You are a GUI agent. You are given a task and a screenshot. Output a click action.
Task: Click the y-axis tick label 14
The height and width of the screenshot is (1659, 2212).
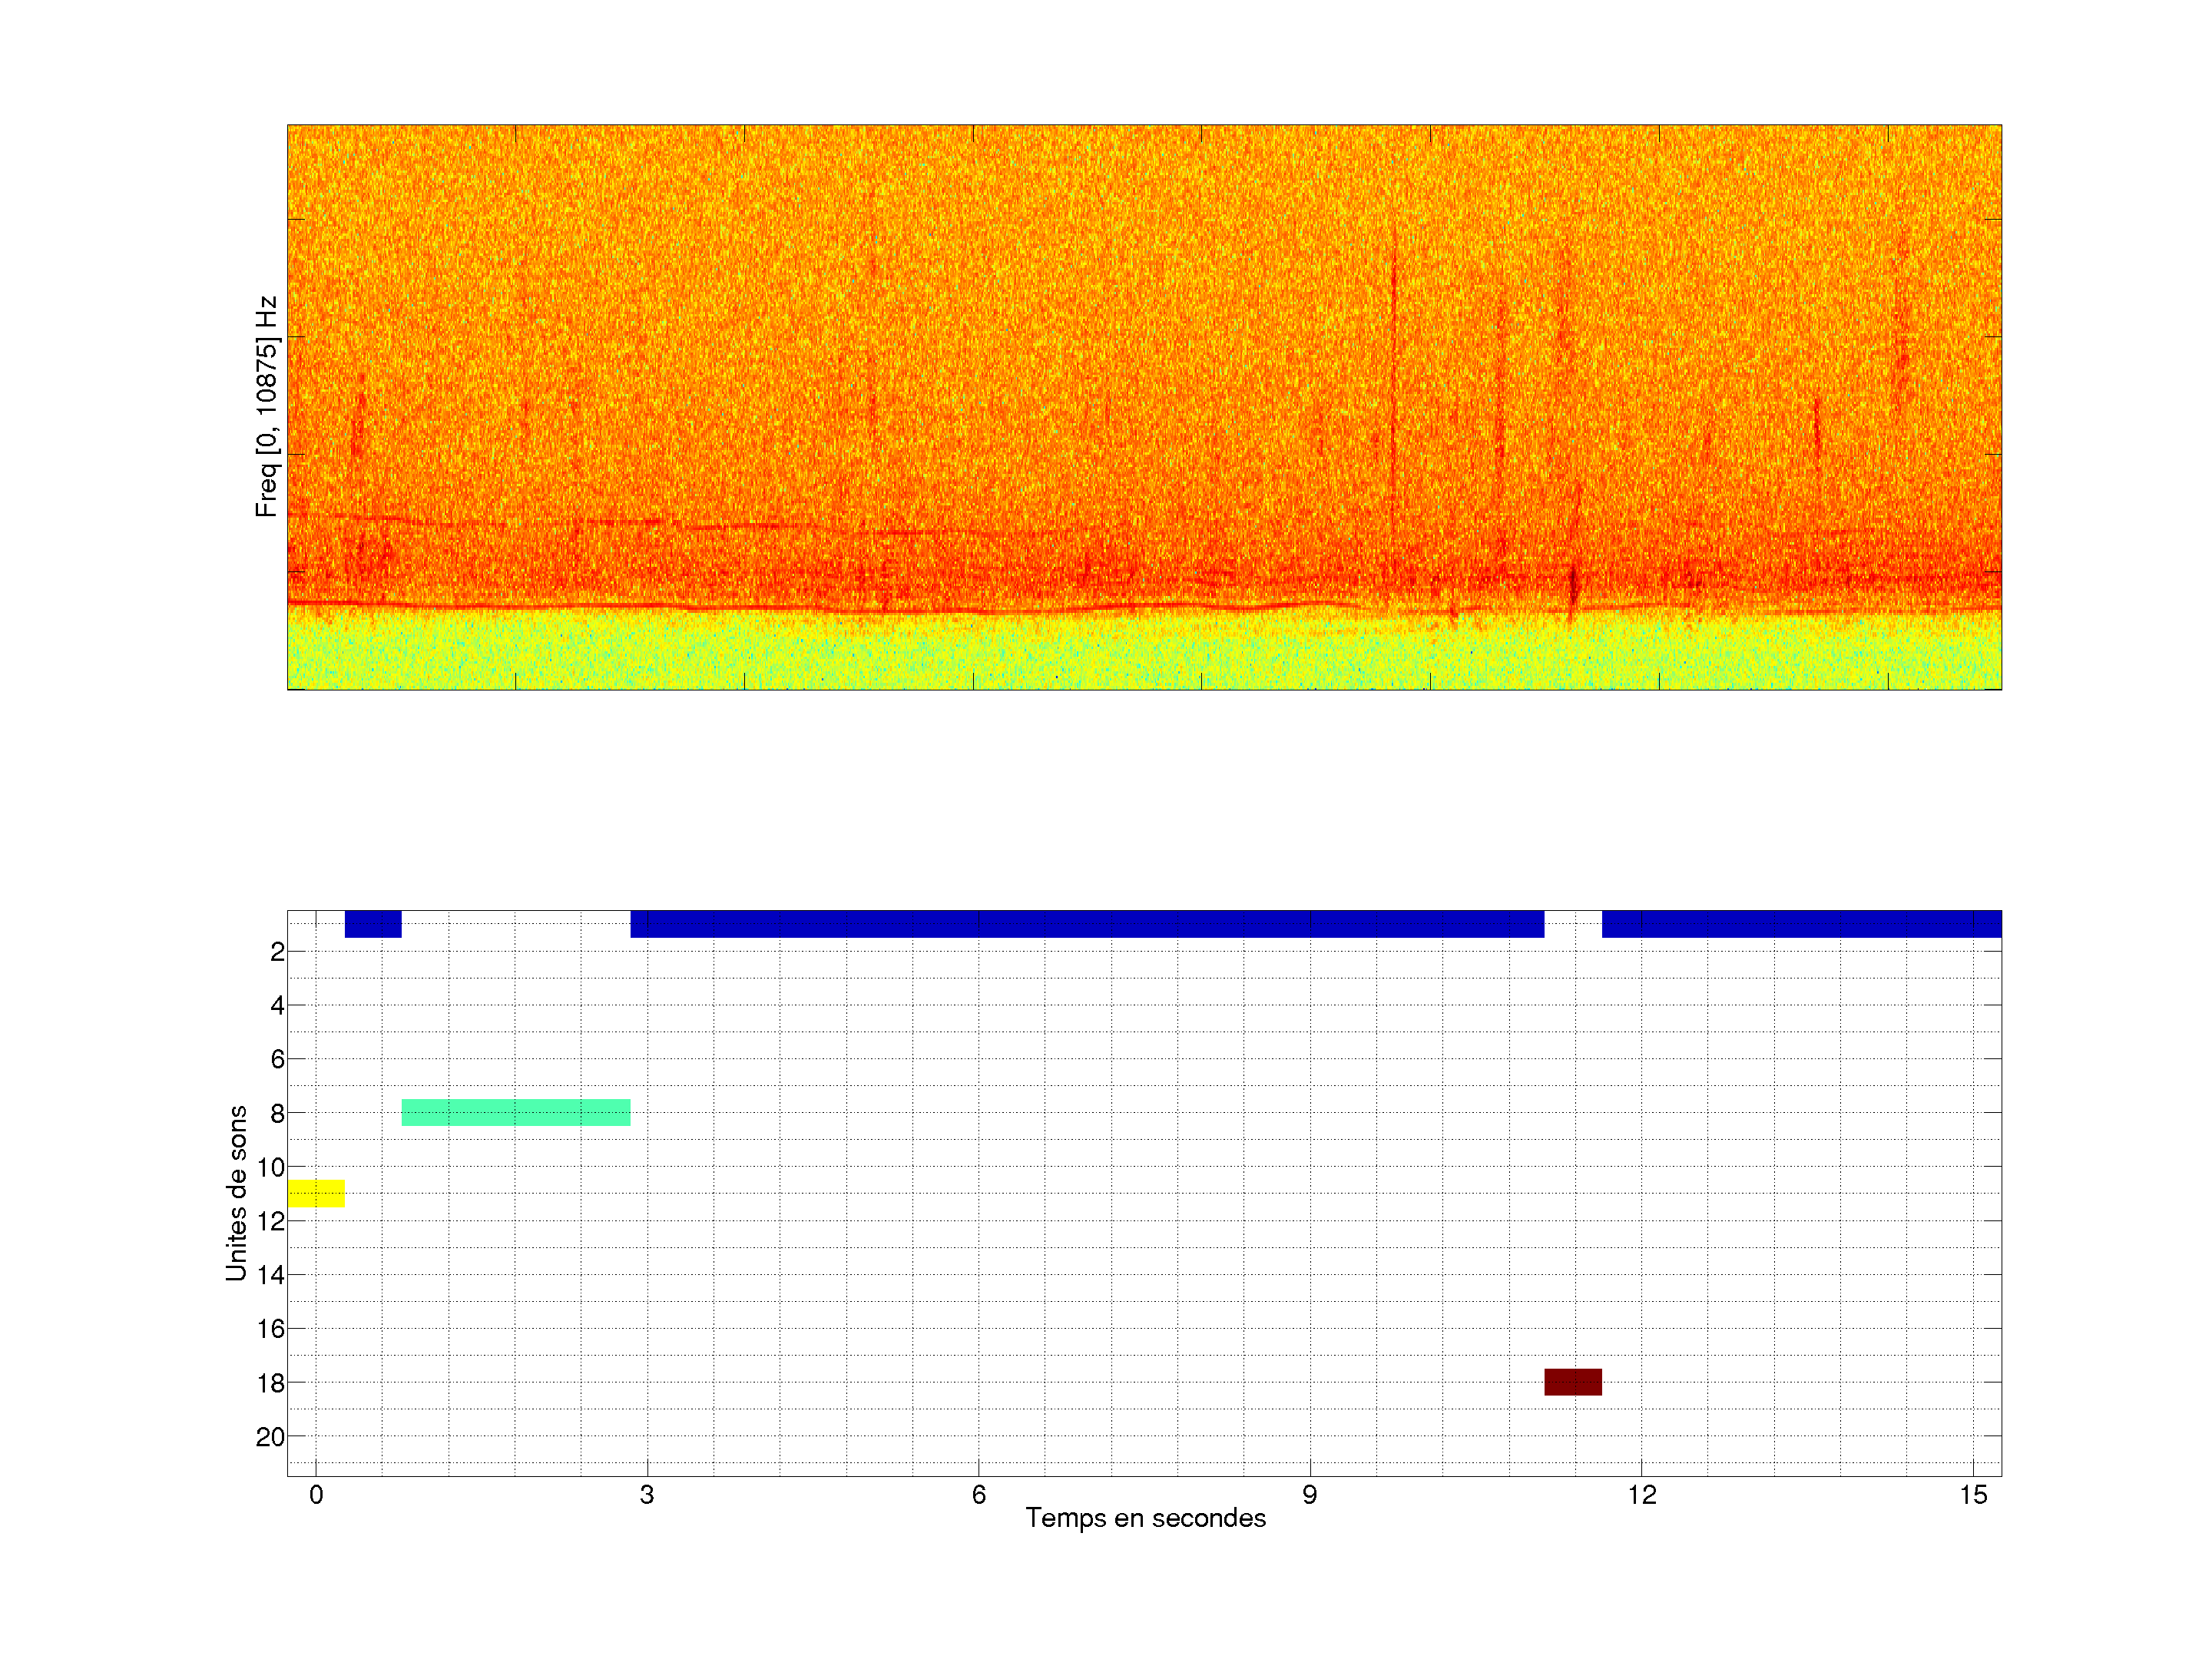tap(270, 1275)
